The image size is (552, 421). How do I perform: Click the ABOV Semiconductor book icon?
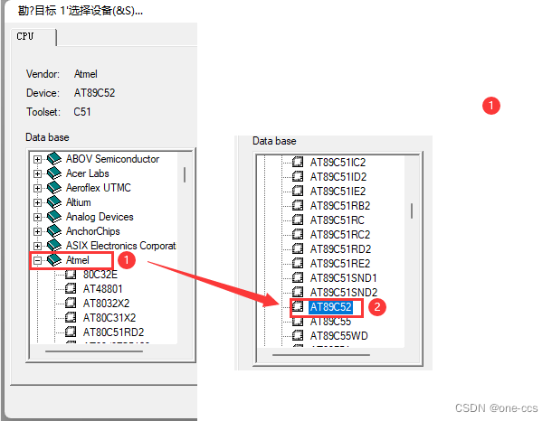(54, 158)
